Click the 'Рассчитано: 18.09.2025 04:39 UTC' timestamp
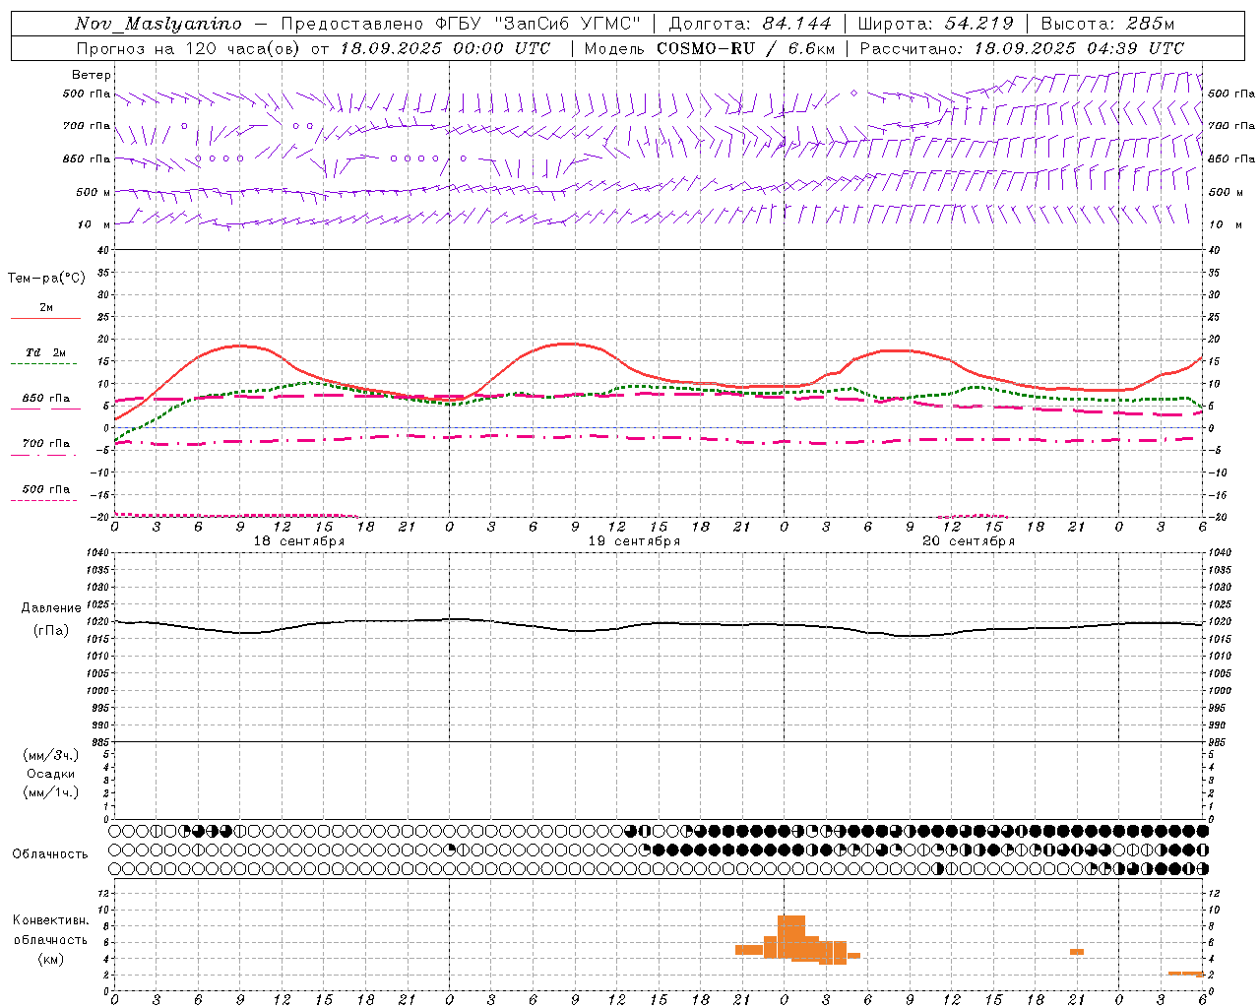Screen dimensions: 1260x1008 [1023, 48]
